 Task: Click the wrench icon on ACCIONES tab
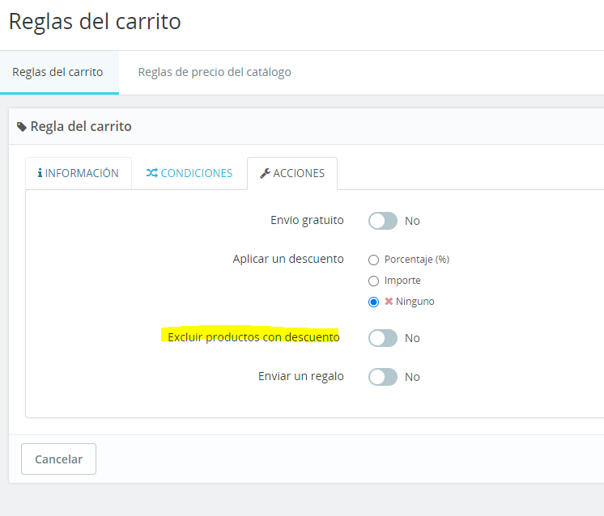[x=265, y=174]
